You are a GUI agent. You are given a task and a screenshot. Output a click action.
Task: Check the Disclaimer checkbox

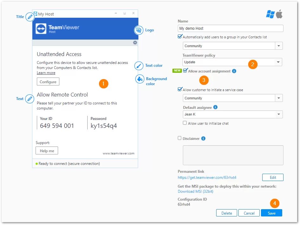tap(180, 138)
